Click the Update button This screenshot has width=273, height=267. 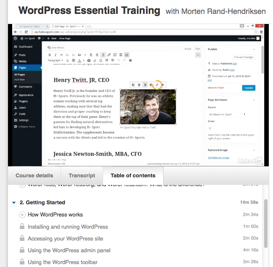click(249, 88)
